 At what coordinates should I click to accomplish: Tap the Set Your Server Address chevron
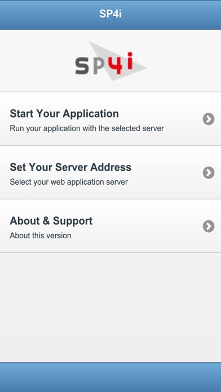coord(209,173)
